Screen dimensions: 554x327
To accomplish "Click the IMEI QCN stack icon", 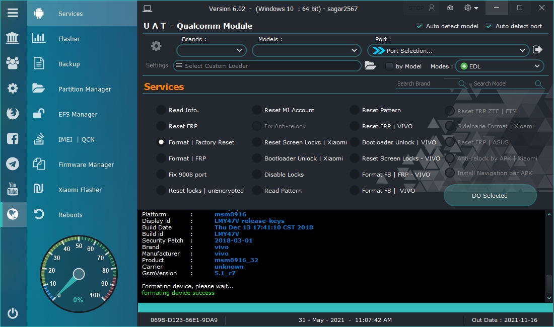I will [x=38, y=139].
